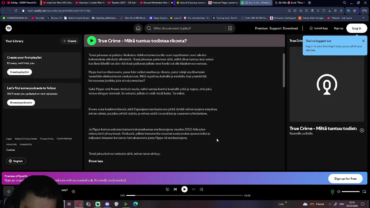Switch to Israel Iran War LIVE tab
Viewport: 370px width, 208px height.
[57, 3]
